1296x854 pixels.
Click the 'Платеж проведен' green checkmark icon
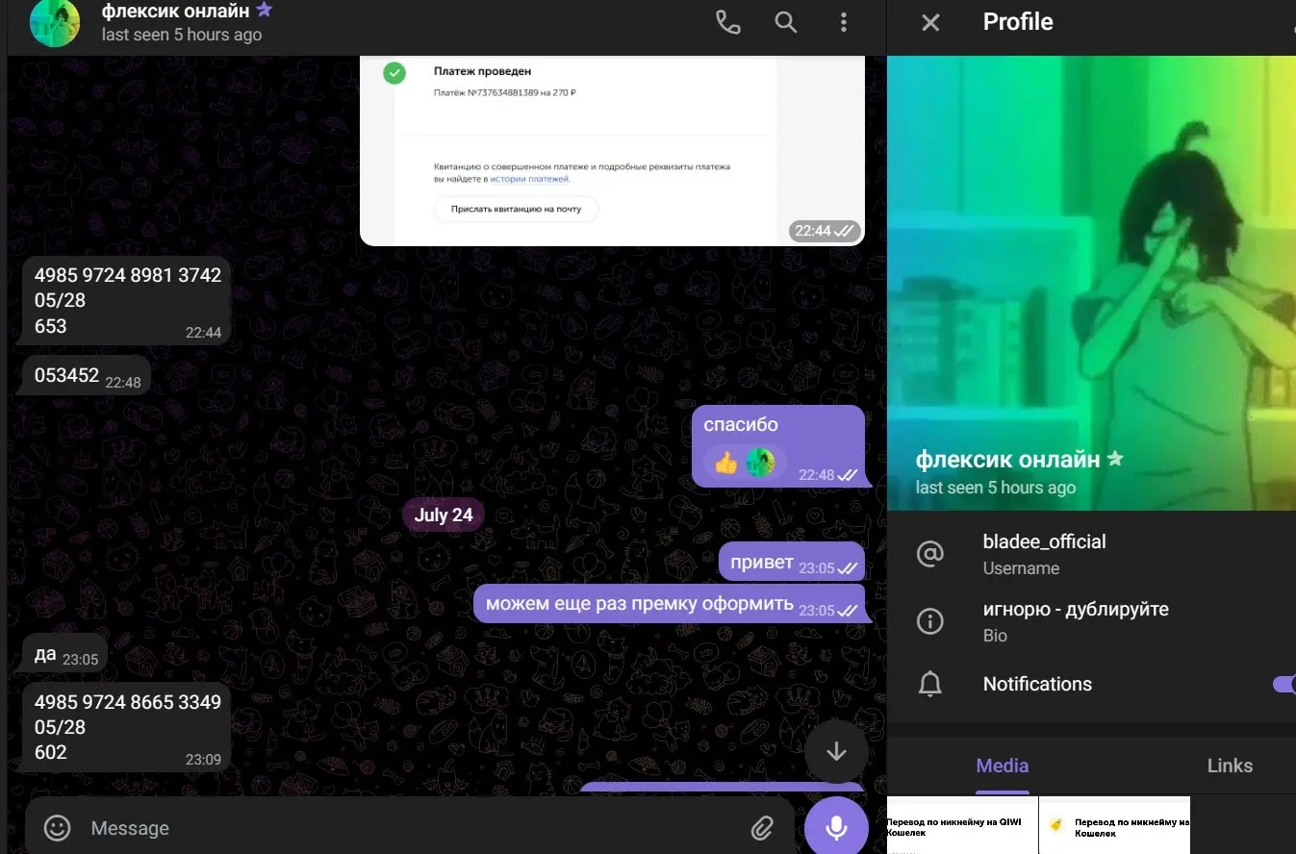[394, 73]
